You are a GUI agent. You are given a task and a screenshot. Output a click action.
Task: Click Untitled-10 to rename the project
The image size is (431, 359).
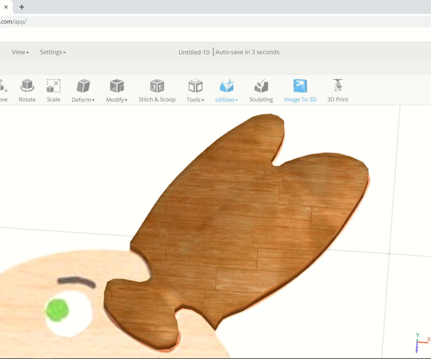pyautogui.click(x=194, y=52)
